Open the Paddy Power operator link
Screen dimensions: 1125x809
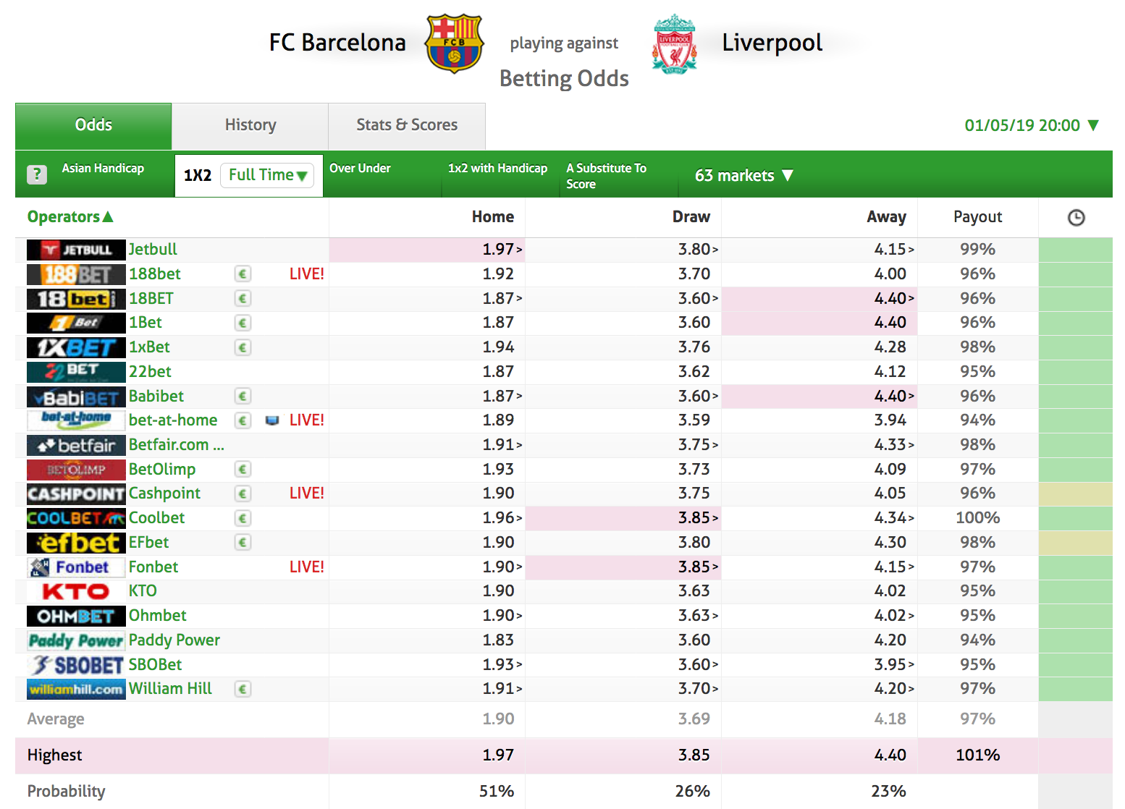(174, 640)
